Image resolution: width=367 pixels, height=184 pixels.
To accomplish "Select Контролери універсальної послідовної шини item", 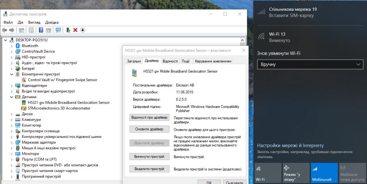I will click(x=62, y=137).
